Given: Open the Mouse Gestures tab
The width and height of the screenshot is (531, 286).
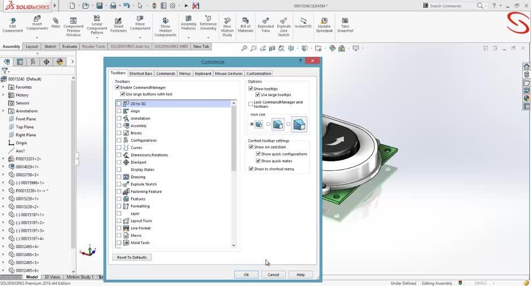Looking at the screenshot, I should pyautogui.click(x=229, y=73).
